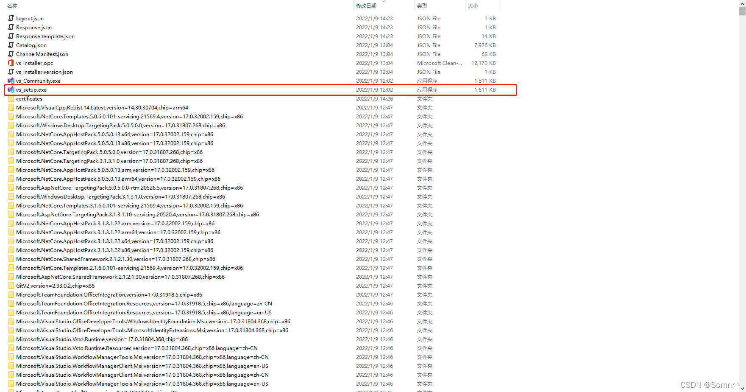The width and height of the screenshot is (746, 392).
Task: Select the file name ChannelManifest.json
Action: pos(42,54)
